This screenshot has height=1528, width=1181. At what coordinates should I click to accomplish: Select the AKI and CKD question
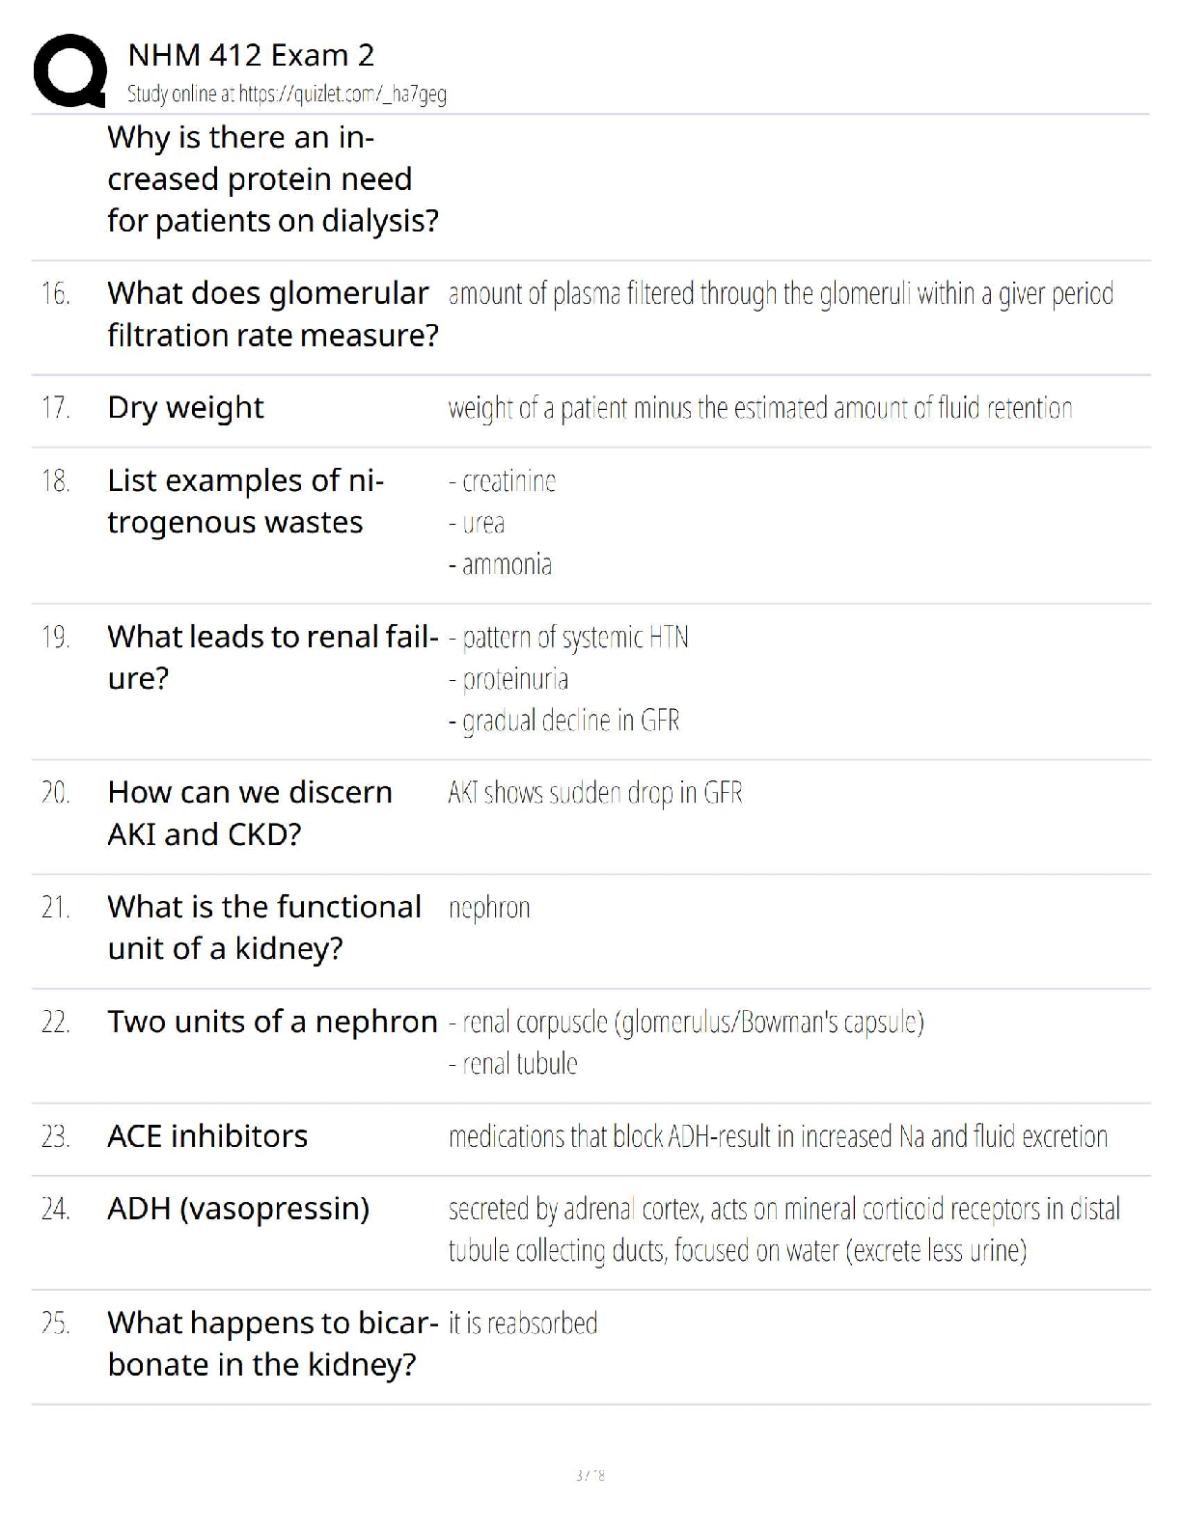pyautogui.click(x=250, y=813)
